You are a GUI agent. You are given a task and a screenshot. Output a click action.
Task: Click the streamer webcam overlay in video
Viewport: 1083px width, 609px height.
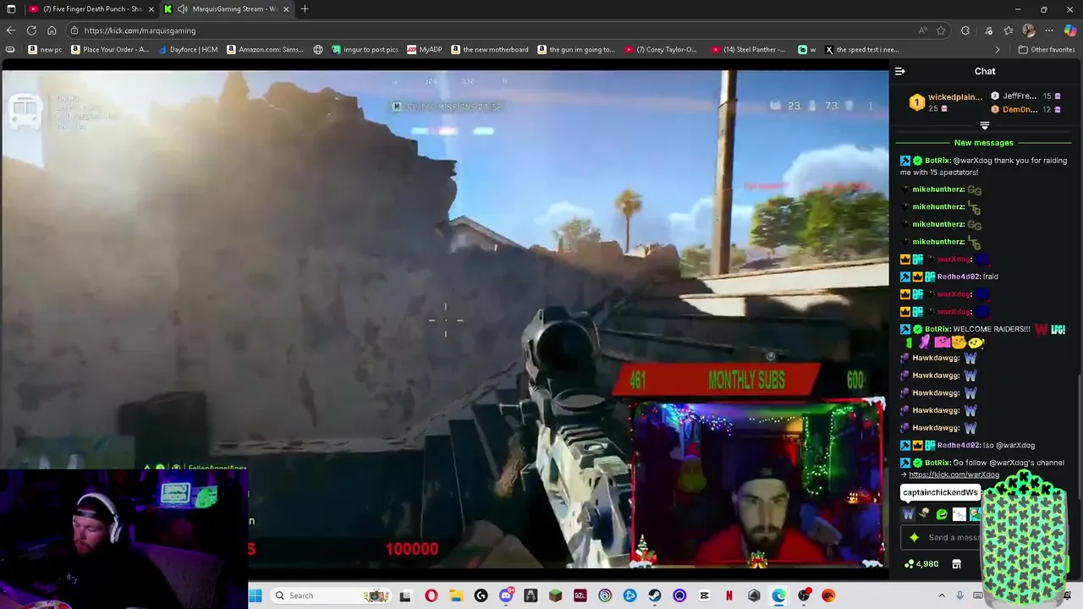coord(758,484)
